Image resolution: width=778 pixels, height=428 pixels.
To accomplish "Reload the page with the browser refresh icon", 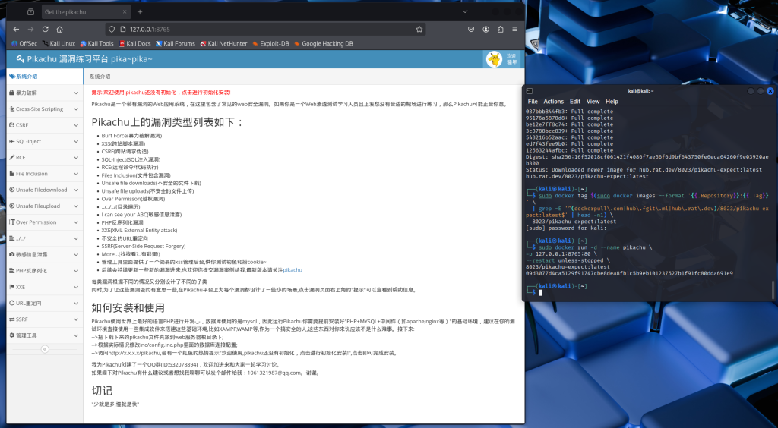I will tap(46, 29).
